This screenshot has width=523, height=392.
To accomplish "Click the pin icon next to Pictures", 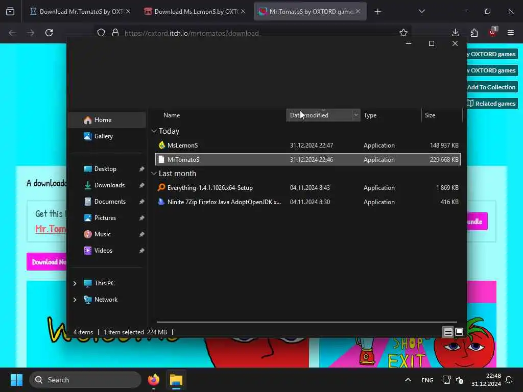I will (142, 218).
